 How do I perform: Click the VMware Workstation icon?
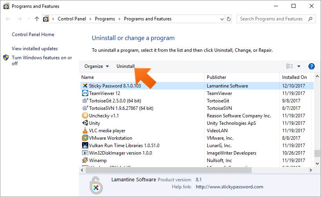85,138
